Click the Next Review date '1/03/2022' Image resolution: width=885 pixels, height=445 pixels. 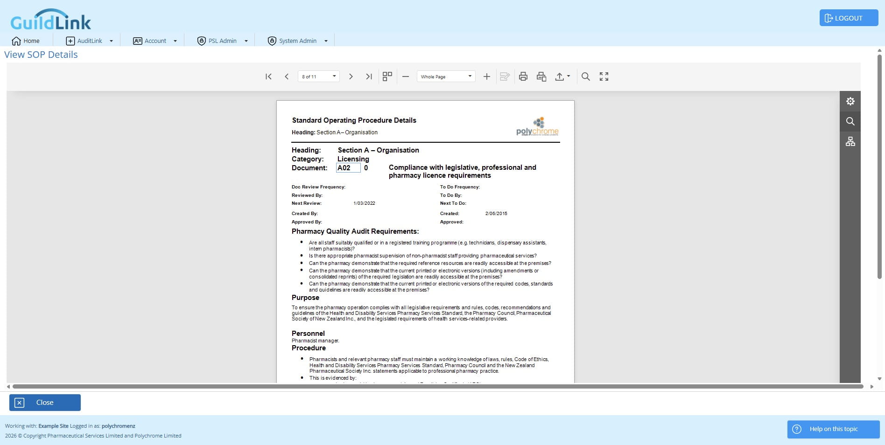(x=364, y=203)
